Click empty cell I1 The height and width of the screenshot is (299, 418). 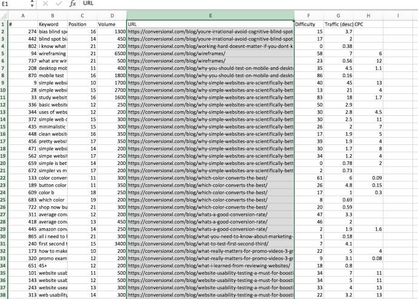(398, 24)
